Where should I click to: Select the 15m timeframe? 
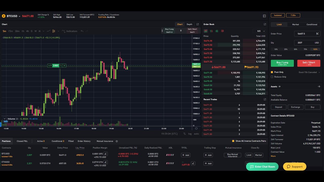pyautogui.click(x=10, y=31)
